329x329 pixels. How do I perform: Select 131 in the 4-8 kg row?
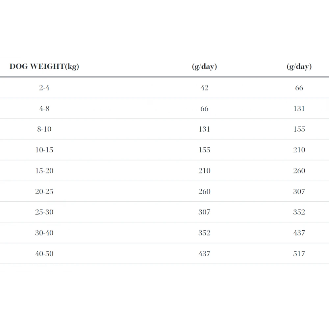point(299,109)
